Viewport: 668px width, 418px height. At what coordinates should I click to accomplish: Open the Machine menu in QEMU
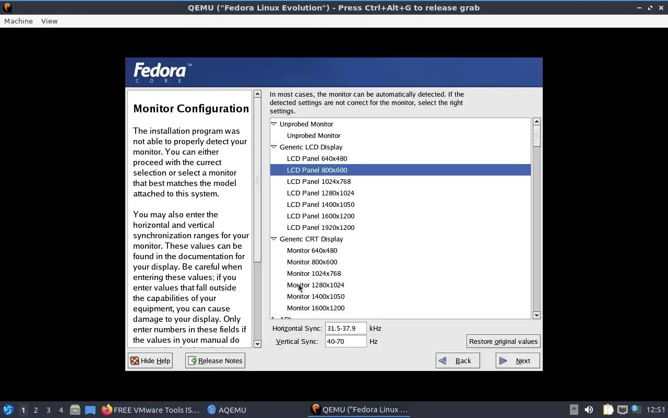tap(18, 21)
